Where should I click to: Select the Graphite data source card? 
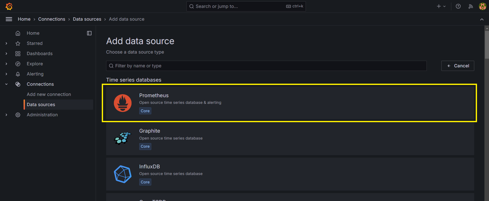coord(290,139)
